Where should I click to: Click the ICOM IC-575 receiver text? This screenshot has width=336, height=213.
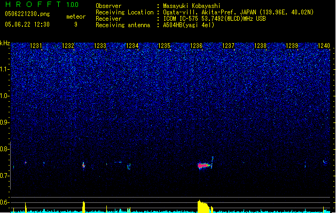(x=214, y=19)
